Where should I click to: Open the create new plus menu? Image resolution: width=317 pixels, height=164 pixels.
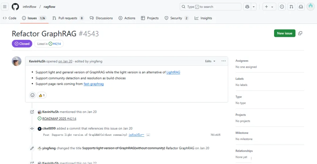(269, 7)
